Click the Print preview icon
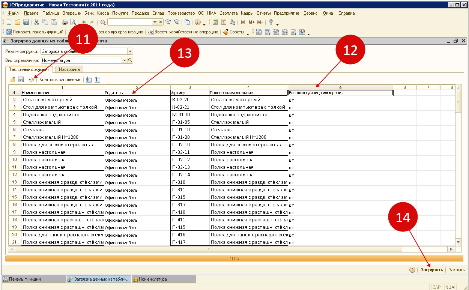This screenshot has width=469, height=290. (x=73, y=22)
